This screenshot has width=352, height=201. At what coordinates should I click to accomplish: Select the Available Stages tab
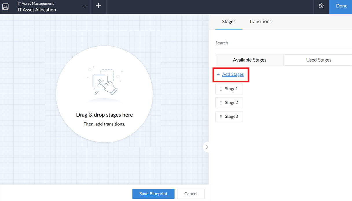coord(249,60)
